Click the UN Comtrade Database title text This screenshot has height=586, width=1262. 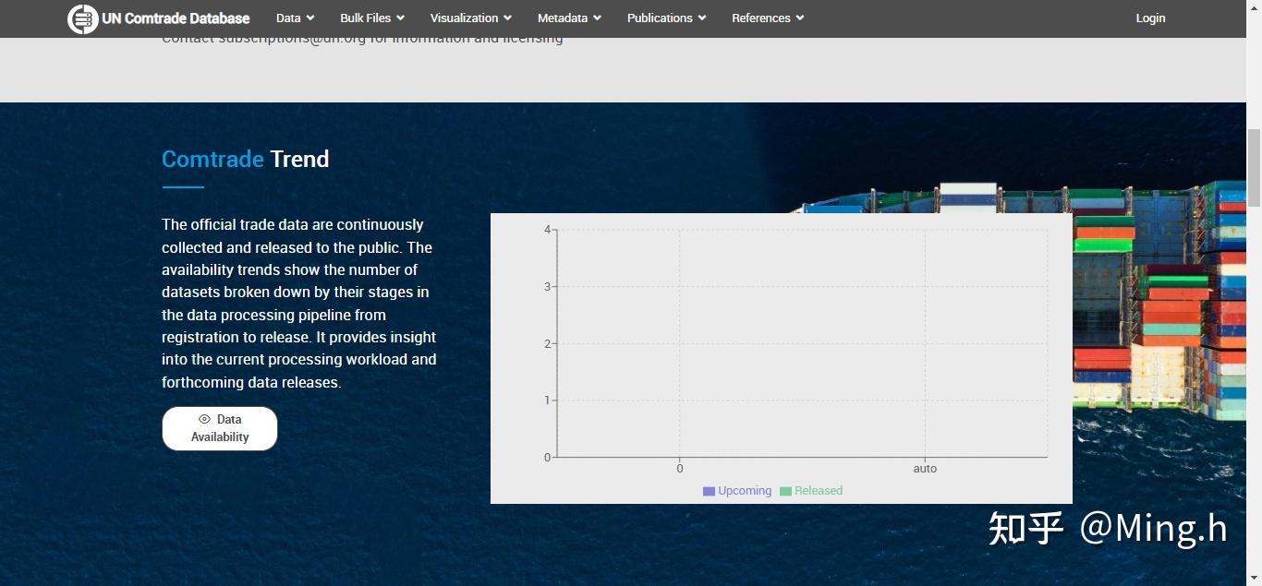(x=176, y=18)
